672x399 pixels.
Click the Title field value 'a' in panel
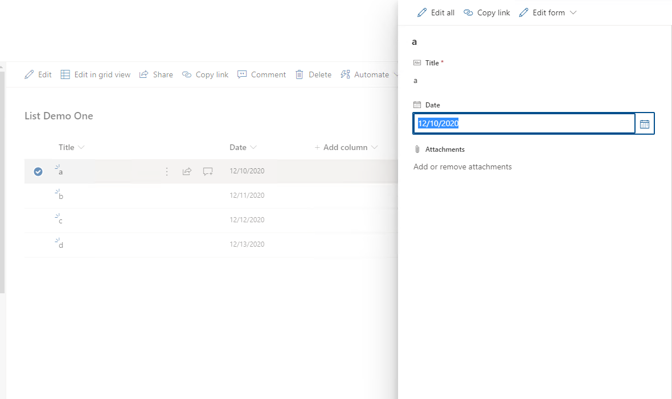[x=415, y=80]
